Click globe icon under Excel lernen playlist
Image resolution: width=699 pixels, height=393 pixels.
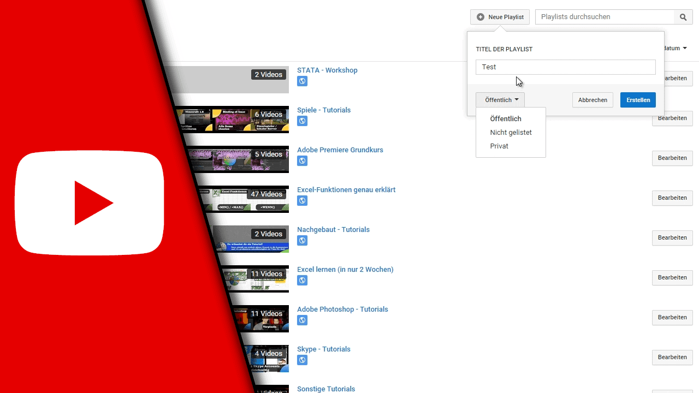pyautogui.click(x=302, y=281)
